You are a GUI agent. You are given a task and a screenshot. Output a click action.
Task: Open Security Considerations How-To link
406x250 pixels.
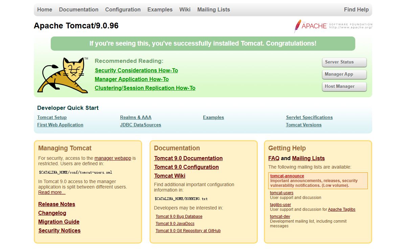point(136,70)
